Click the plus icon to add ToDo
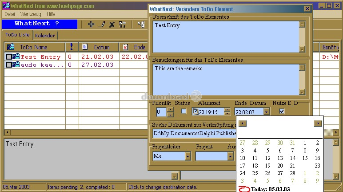 tap(91, 24)
